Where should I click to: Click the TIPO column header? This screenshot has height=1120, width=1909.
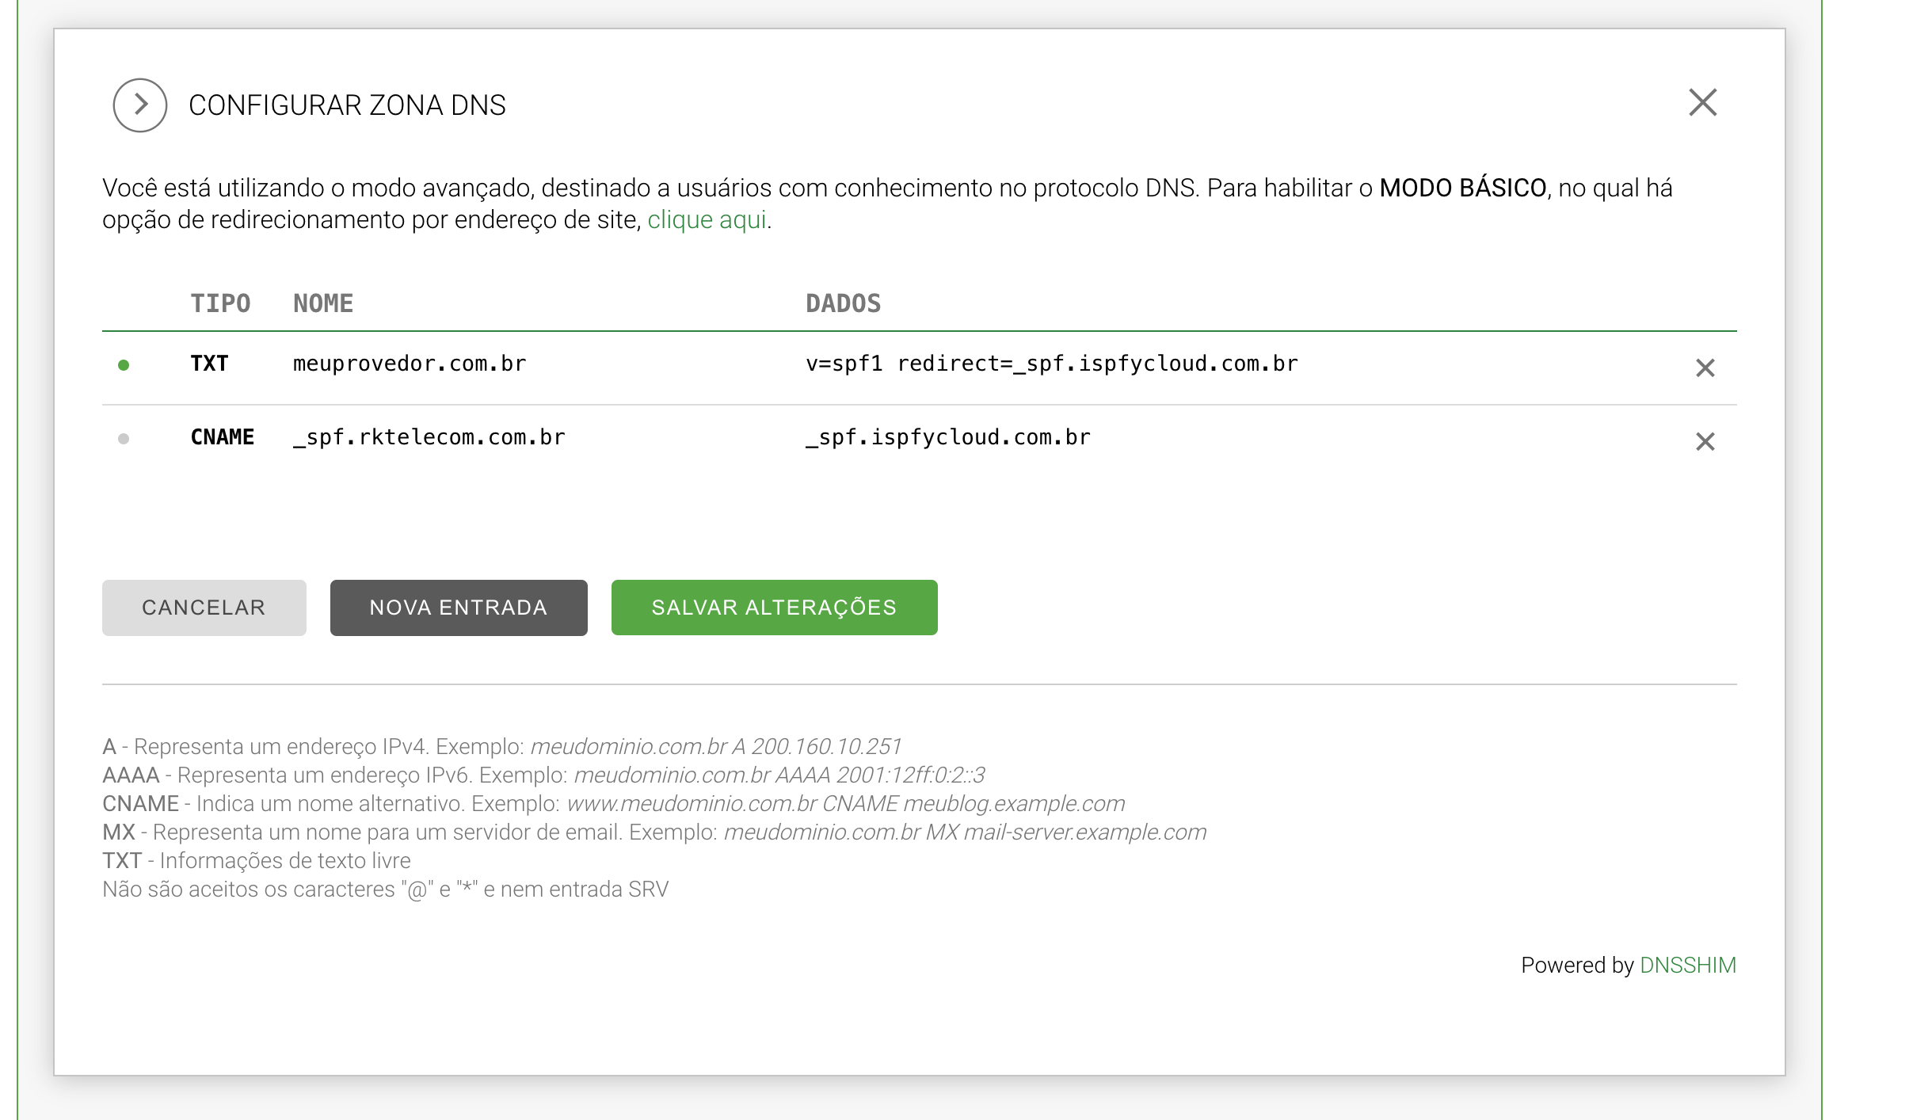220,303
